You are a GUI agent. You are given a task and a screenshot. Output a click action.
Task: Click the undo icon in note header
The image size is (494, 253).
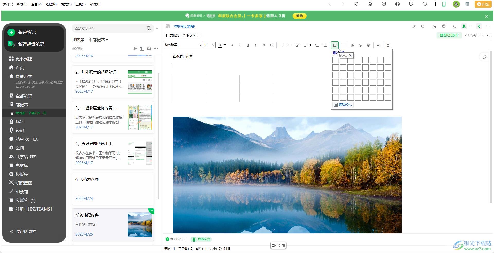click(x=413, y=26)
